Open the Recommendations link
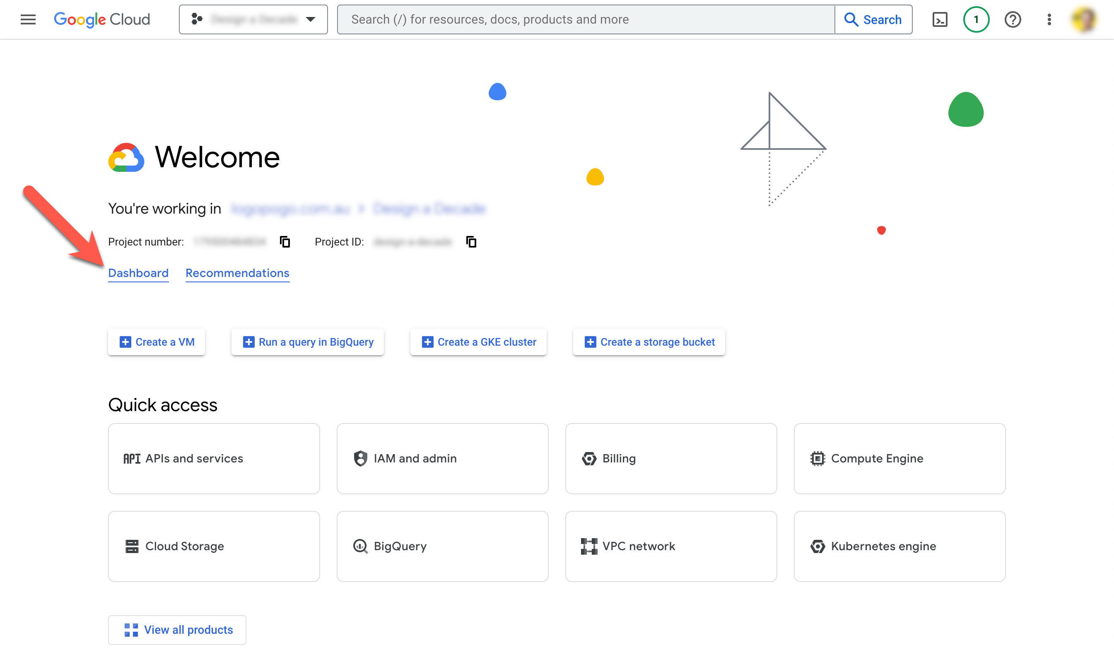1114x664 pixels. [238, 273]
